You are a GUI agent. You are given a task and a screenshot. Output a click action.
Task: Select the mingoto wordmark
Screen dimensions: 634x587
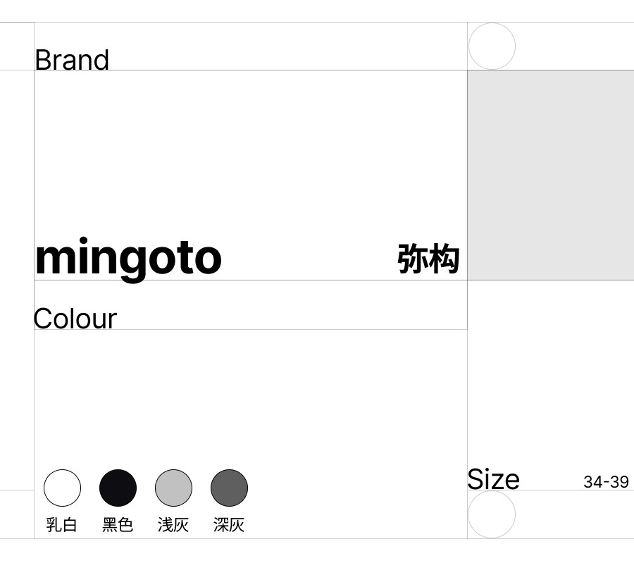(128, 257)
